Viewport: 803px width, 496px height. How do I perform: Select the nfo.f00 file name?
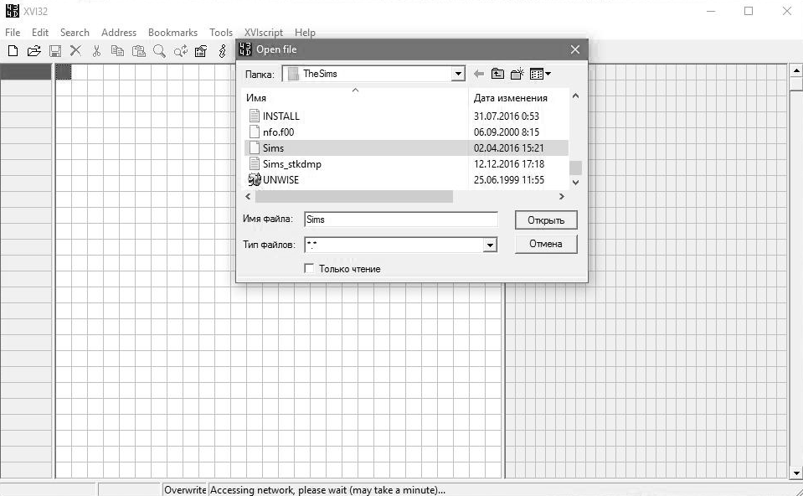tap(279, 132)
